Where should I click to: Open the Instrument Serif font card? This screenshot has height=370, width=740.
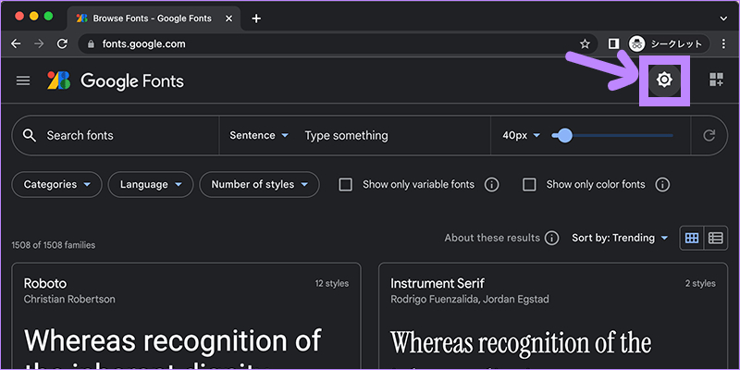pyautogui.click(x=553, y=316)
